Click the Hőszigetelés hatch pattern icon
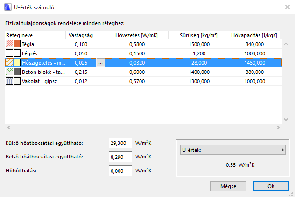This screenshot has height=197, width=295. click(9, 63)
